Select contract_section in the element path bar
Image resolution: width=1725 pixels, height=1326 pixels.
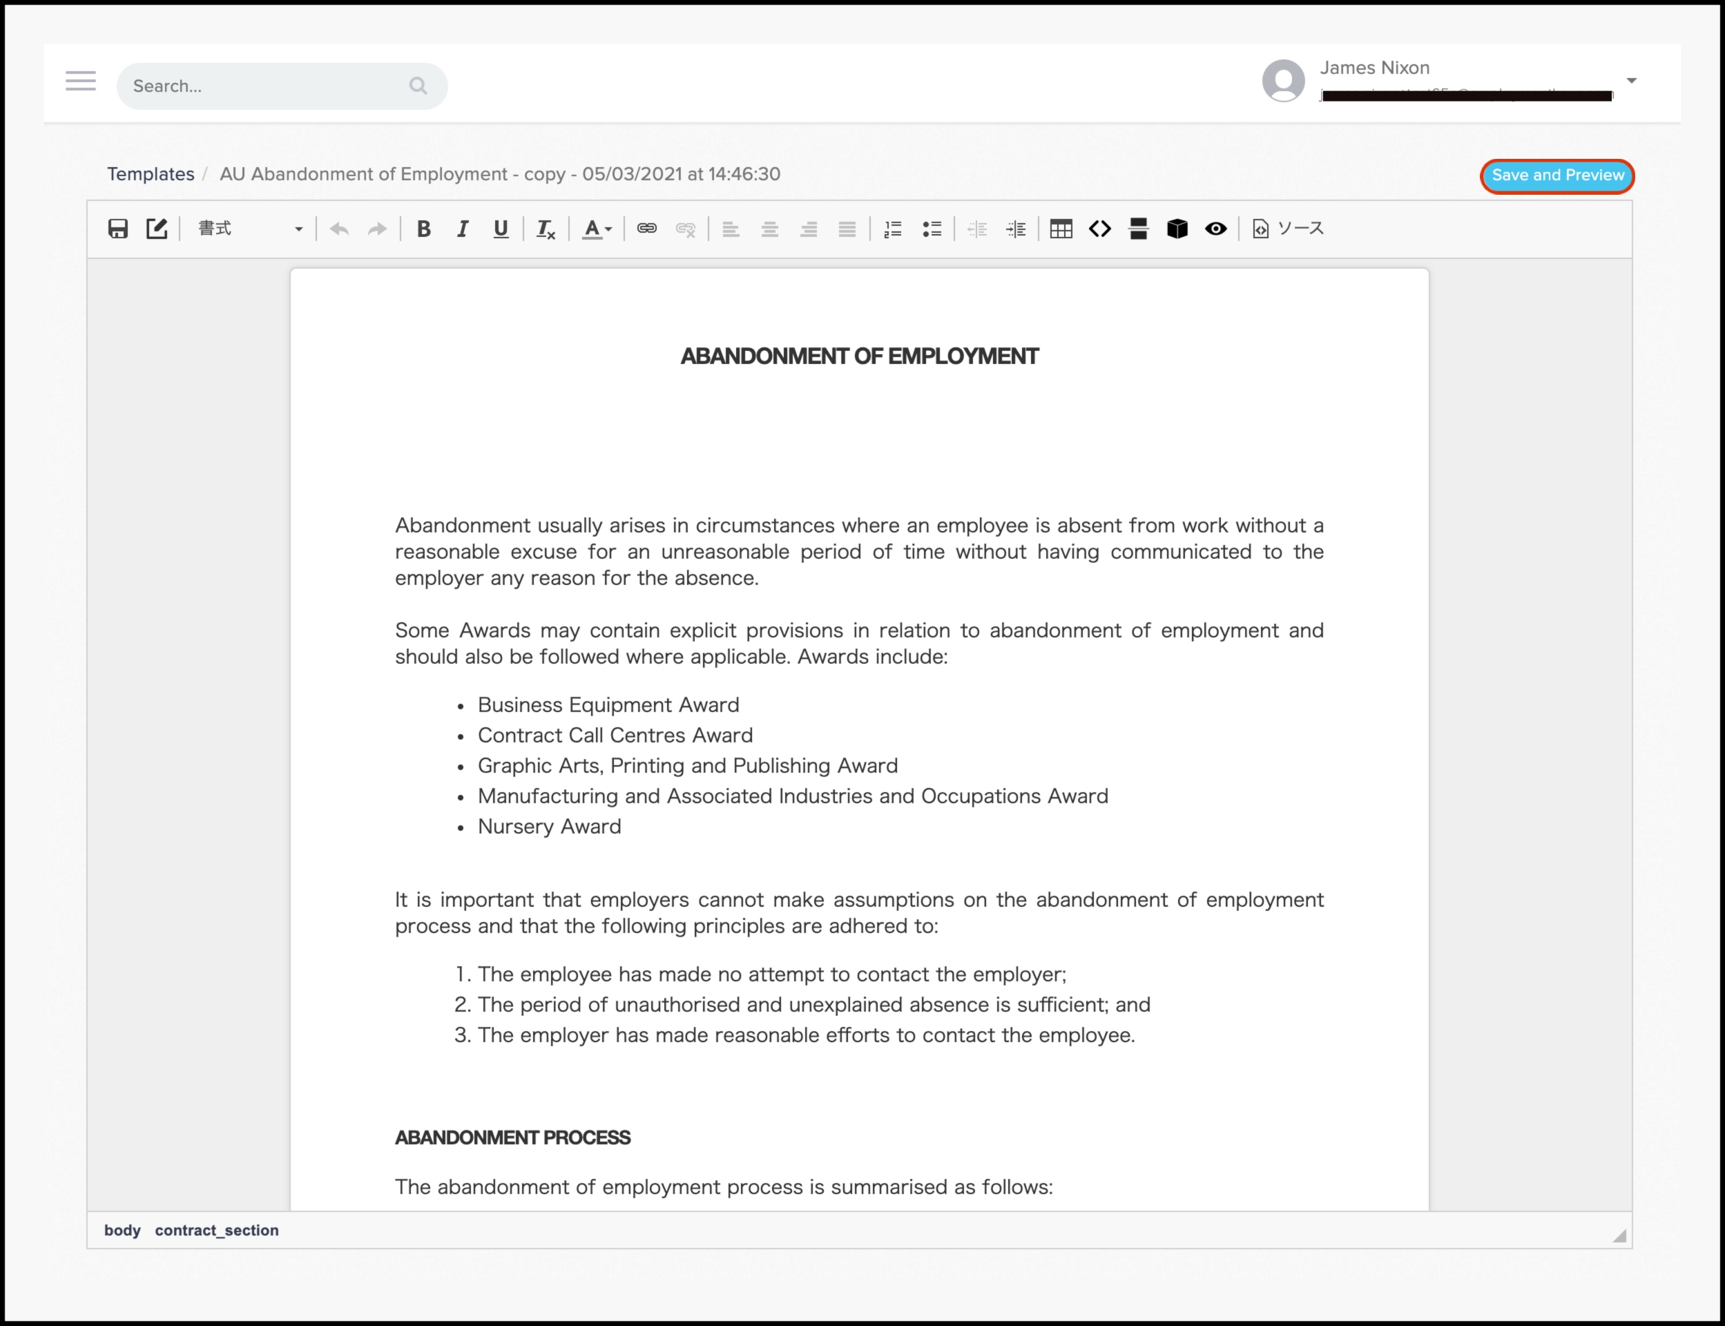(216, 1230)
